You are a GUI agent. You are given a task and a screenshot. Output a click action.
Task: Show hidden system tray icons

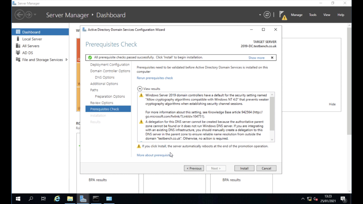pyautogui.click(x=303, y=199)
